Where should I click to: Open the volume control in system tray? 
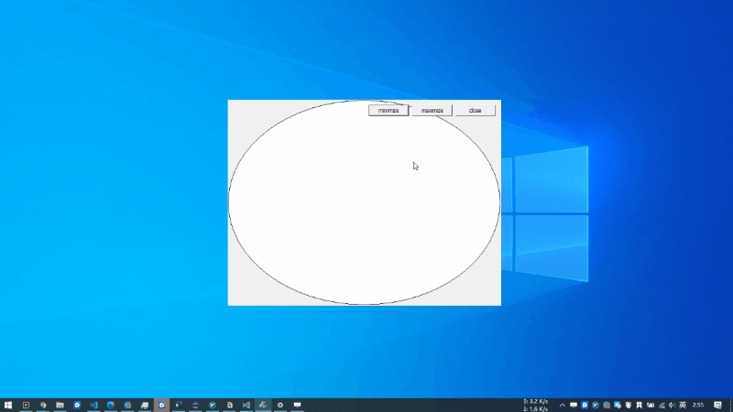[x=673, y=405]
